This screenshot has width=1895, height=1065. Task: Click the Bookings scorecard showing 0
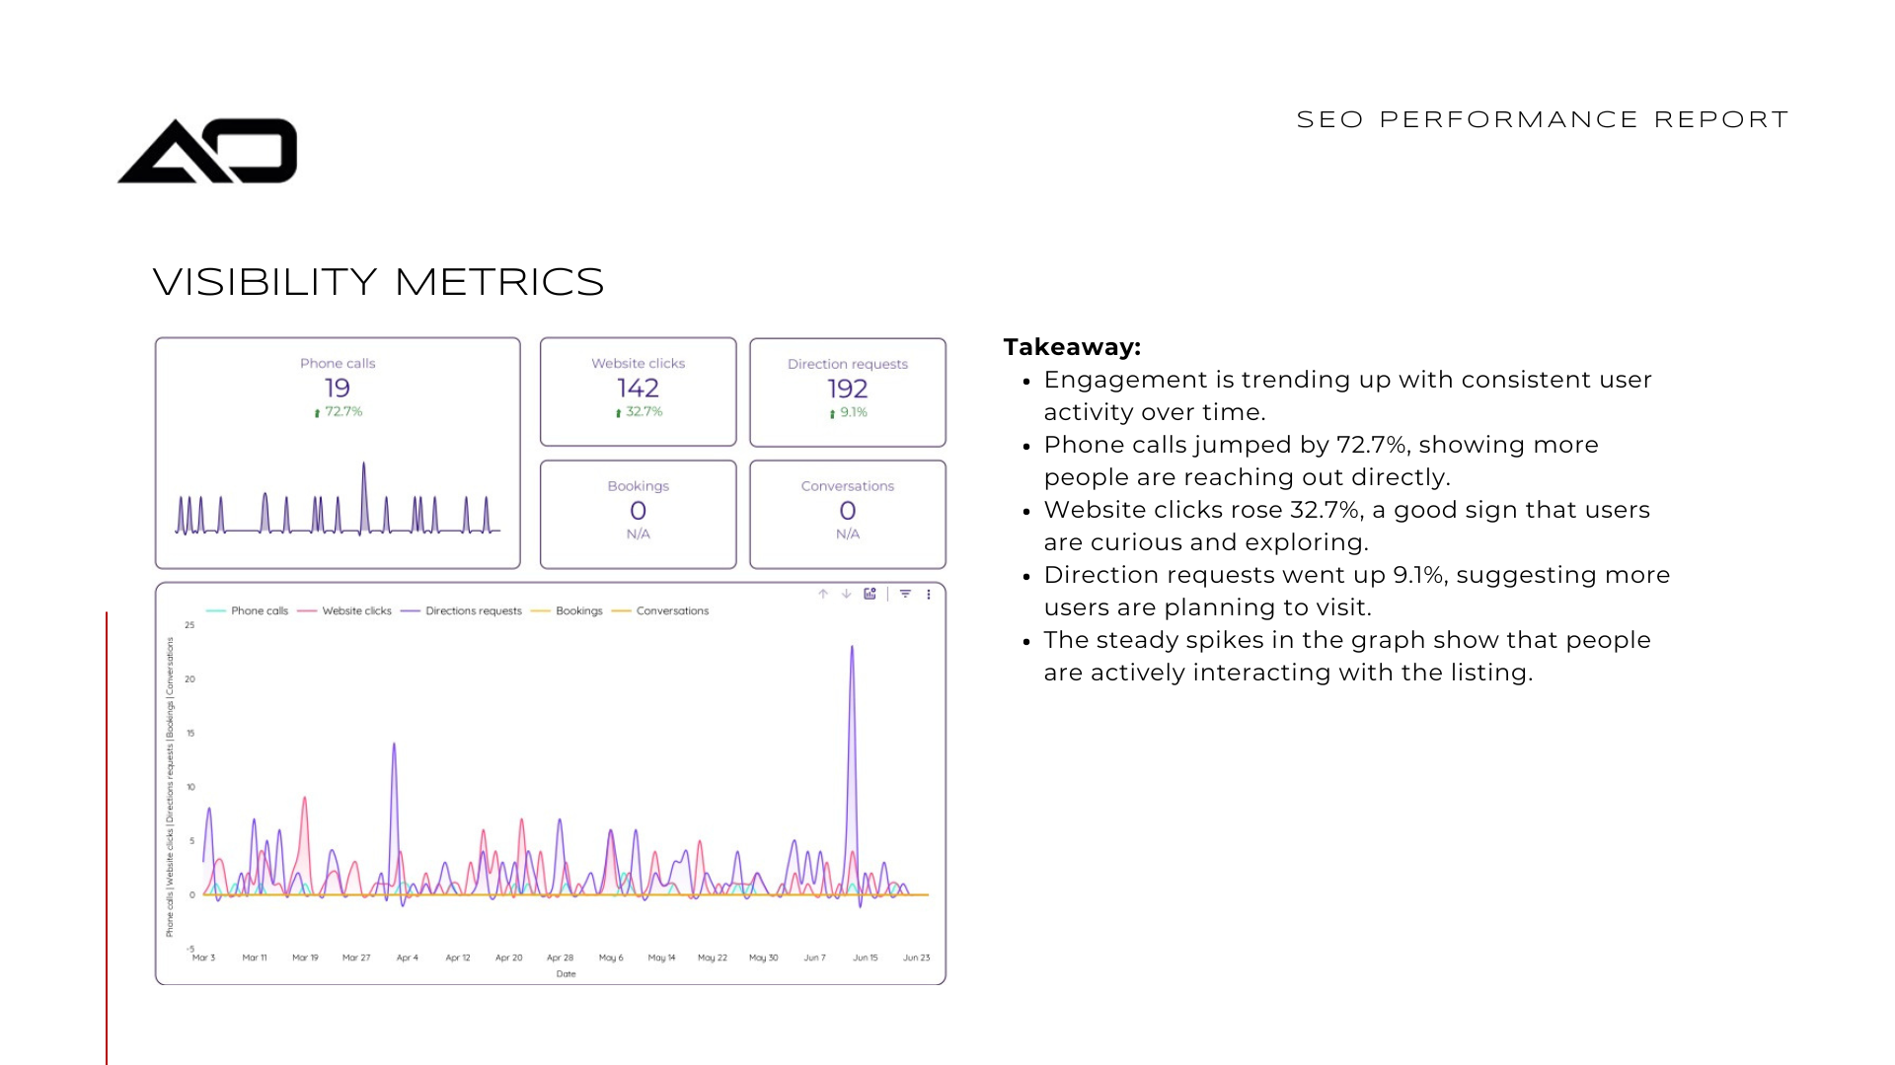coord(639,514)
